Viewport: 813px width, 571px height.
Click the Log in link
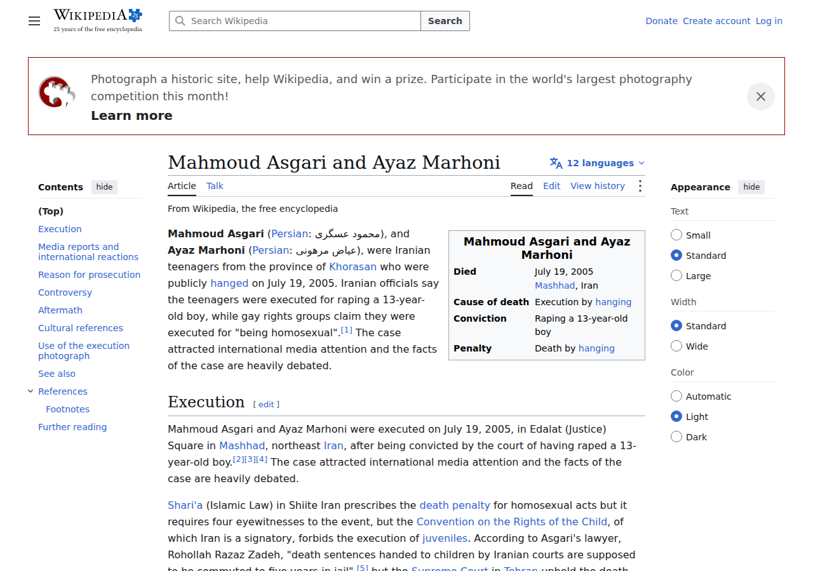[x=769, y=21]
